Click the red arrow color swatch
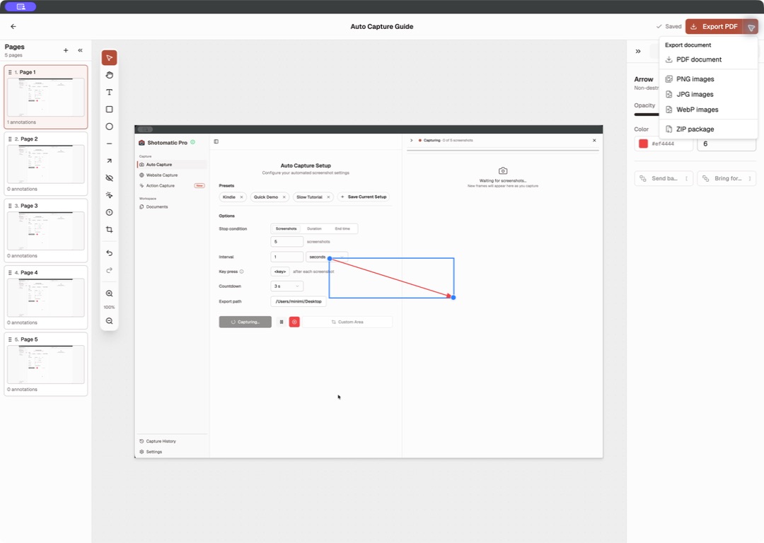Viewport: 764px width, 543px height. pyautogui.click(x=643, y=144)
